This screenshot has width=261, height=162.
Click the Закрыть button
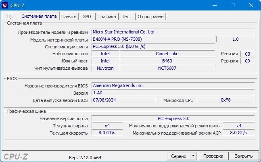point(244,156)
